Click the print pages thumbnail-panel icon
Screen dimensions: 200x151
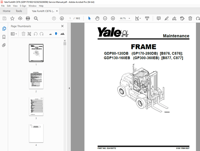[29, 34]
